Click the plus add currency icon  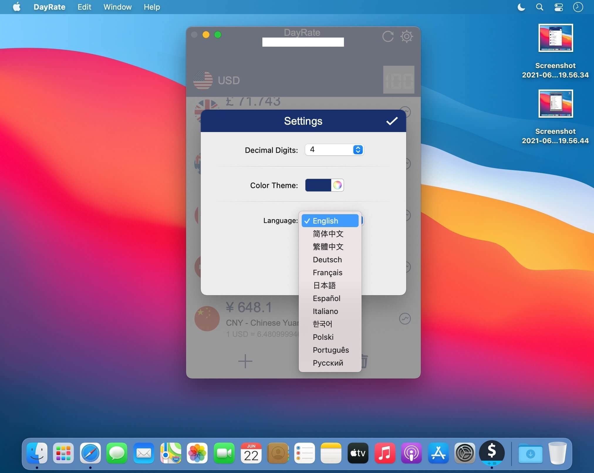(x=245, y=361)
